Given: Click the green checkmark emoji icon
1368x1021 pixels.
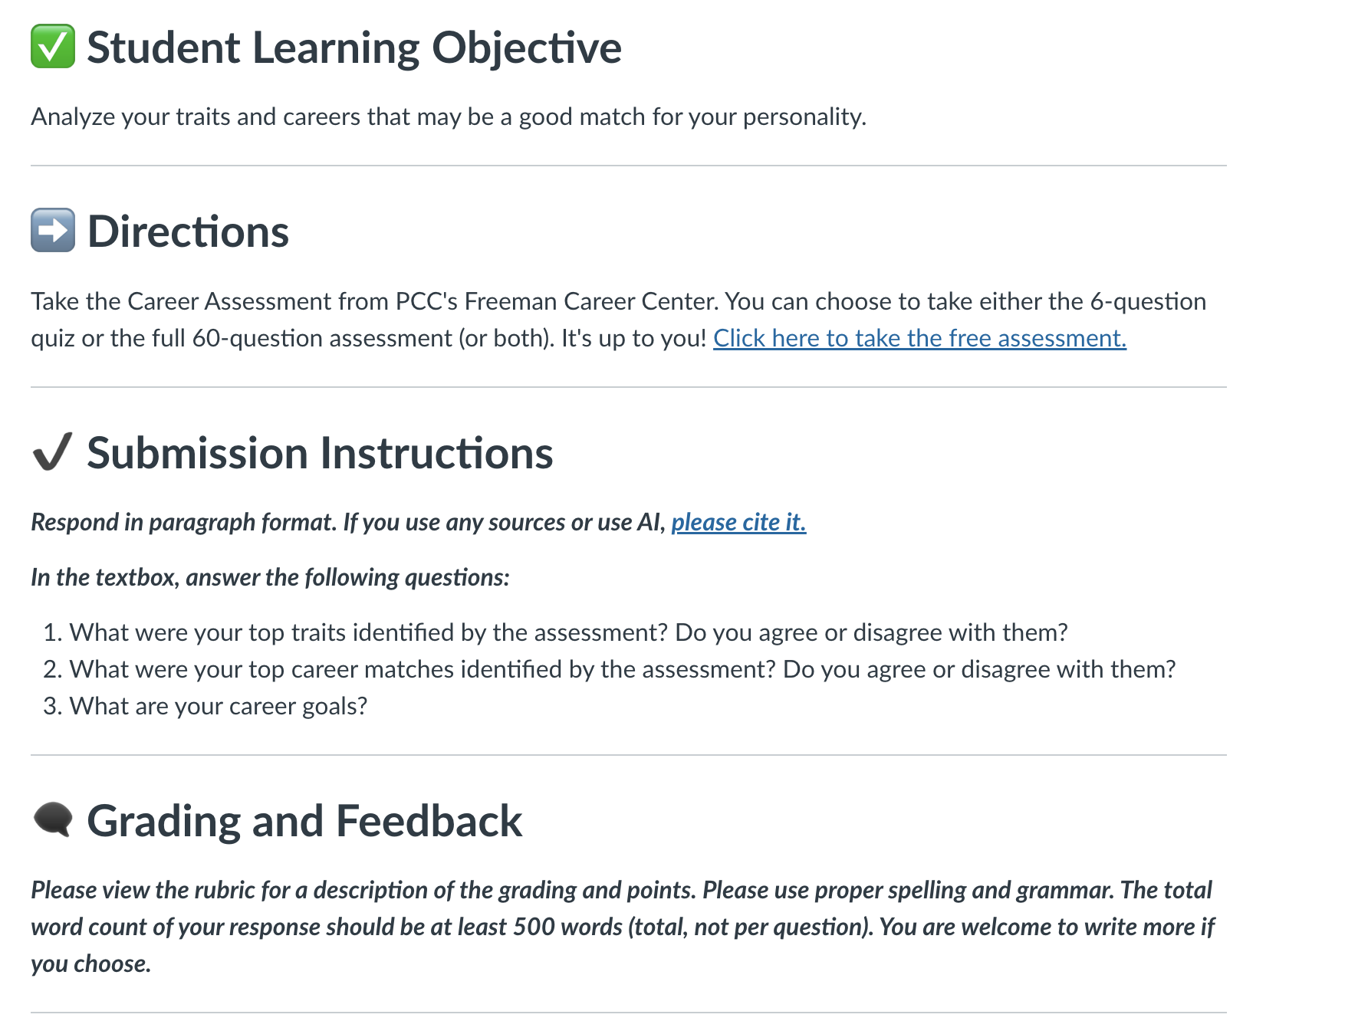Looking at the screenshot, I should (x=53, y=47).
